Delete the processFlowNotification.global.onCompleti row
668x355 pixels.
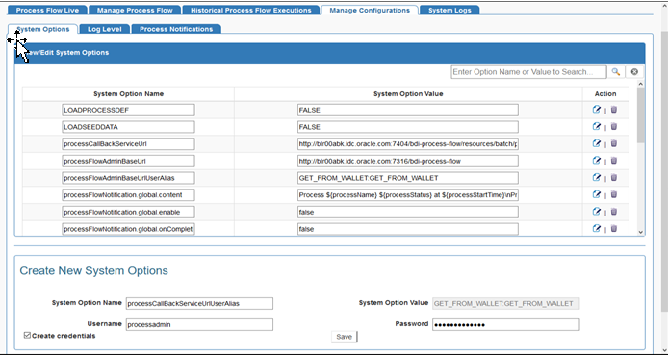click(x=614, y=229)
